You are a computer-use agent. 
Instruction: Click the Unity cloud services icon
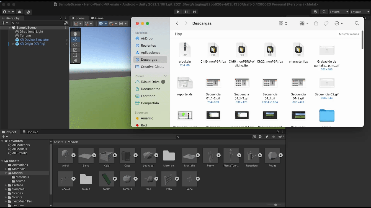(x=19, y=12)
